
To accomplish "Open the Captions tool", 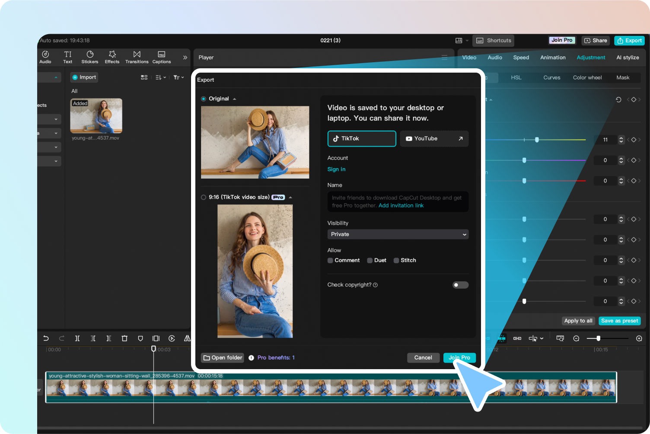I will (x=161, y=57).
